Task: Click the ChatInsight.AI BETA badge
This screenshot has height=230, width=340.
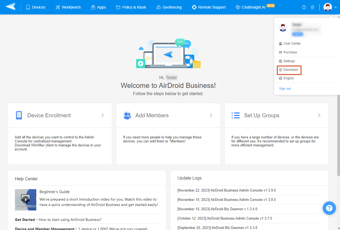Action: [x=271, y=5]
